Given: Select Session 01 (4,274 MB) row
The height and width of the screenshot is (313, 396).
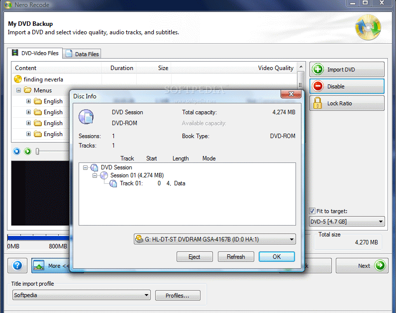Looking at the screenshot, I should 137,175.
